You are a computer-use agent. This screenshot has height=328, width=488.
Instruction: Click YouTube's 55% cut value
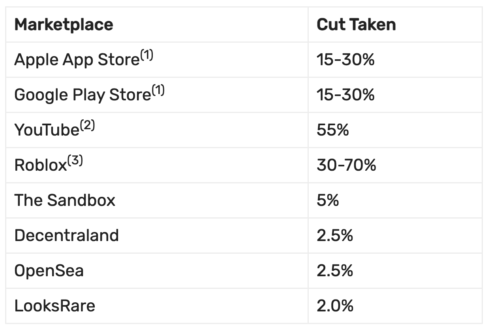pos(332,130)
